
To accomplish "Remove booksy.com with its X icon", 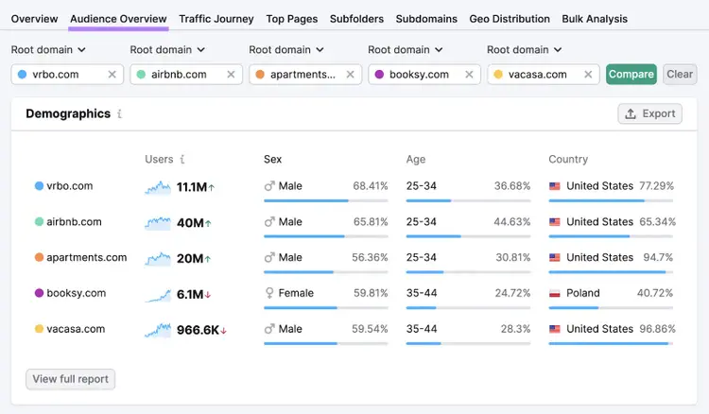I will 469,74.
